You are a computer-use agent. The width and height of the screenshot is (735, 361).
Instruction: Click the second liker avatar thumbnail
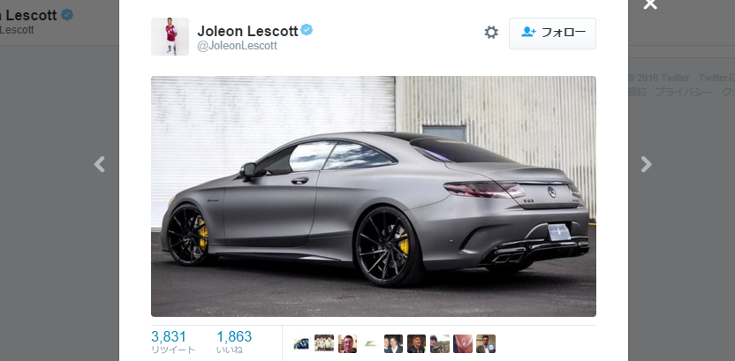(x=324, y=343)
